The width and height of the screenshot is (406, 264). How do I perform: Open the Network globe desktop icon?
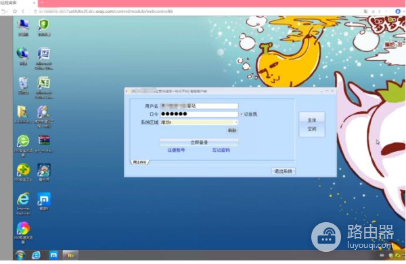pyautogui.click(x=23, y=56)
